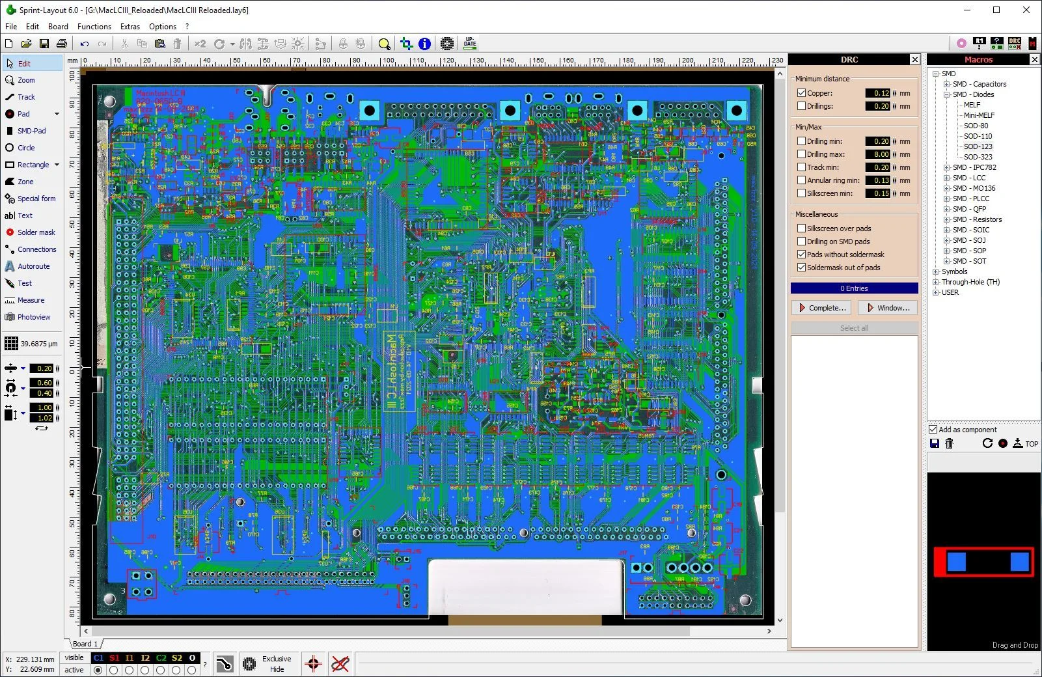Activate the Solder mask tool
This screenshot has width=1042, height=677.
pos(36,232)
